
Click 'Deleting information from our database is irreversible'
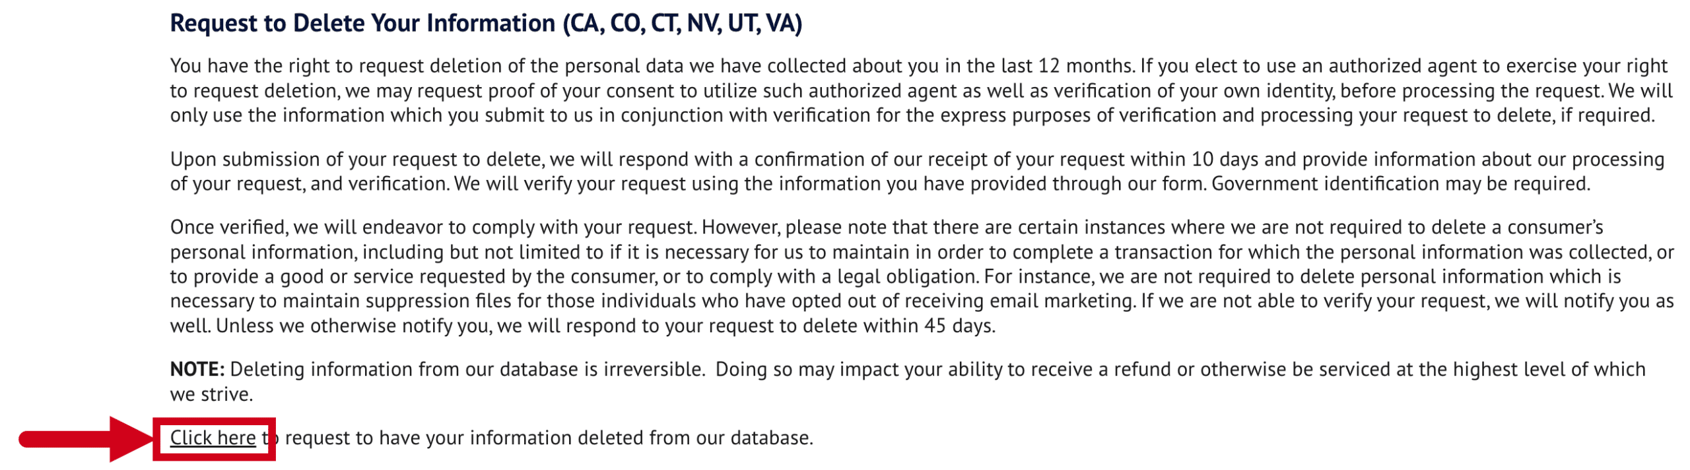[467, 369]
